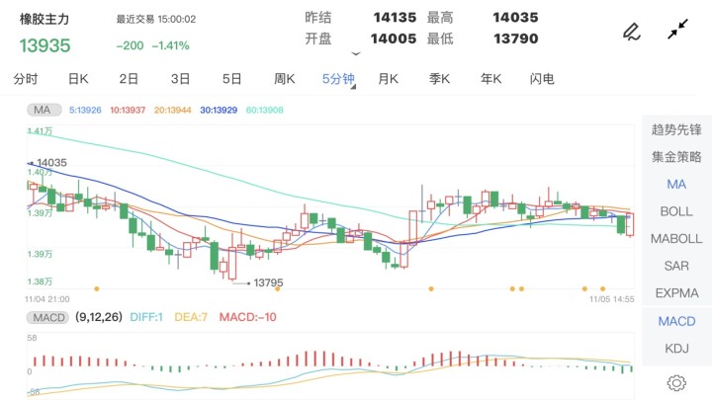Click the 最近交易 15:00:02 timestamp
Viewport: 712px width, 400px height.
click(156, 19)
